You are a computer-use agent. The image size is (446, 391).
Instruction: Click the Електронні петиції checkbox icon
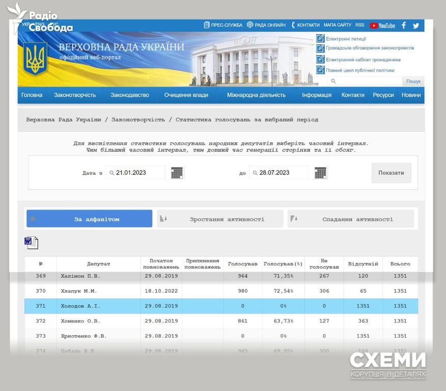(x=320, y=39)
